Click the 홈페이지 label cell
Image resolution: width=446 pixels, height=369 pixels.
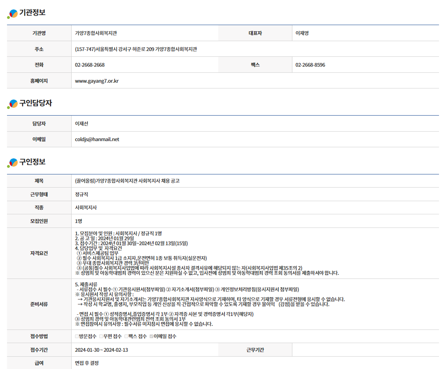pyautogui.click(x=39, y=81)
